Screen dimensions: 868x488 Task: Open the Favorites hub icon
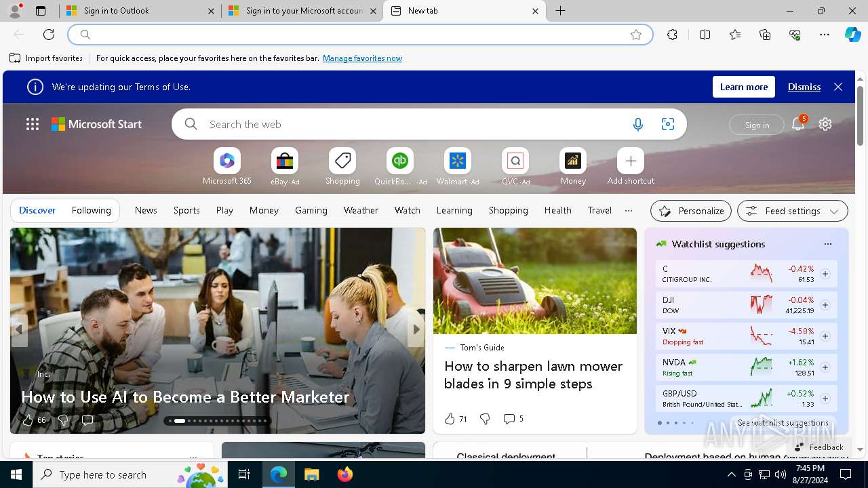(x=735, y=35)
